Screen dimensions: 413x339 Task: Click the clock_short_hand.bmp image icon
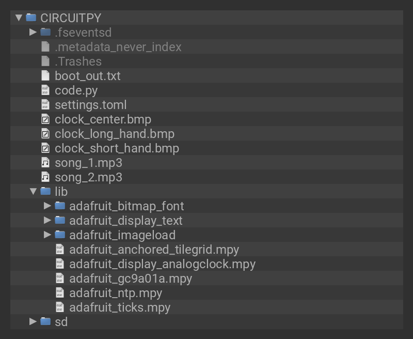coord(45,148)
